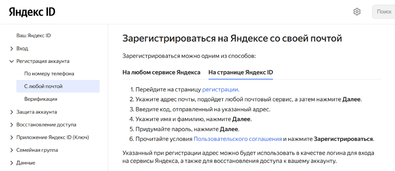395x171 pixels.
Task: Select С любой почтой sidebar item
Action: 58,86
